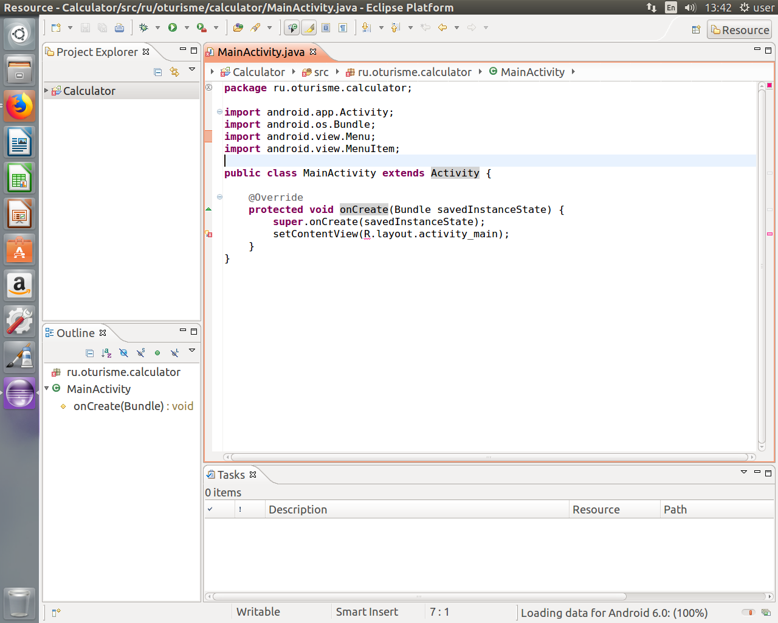Click the Resource perspective button
Viewport: 778px width, 623px height.
(x=739, y=30)
